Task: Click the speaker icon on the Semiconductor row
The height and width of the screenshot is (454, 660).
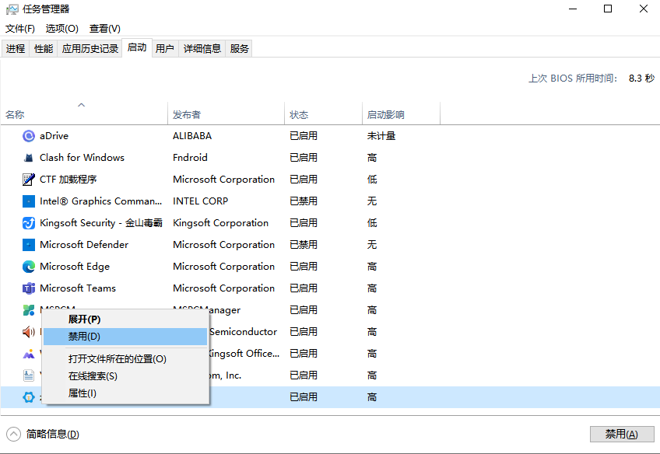Action: point(27,331)
